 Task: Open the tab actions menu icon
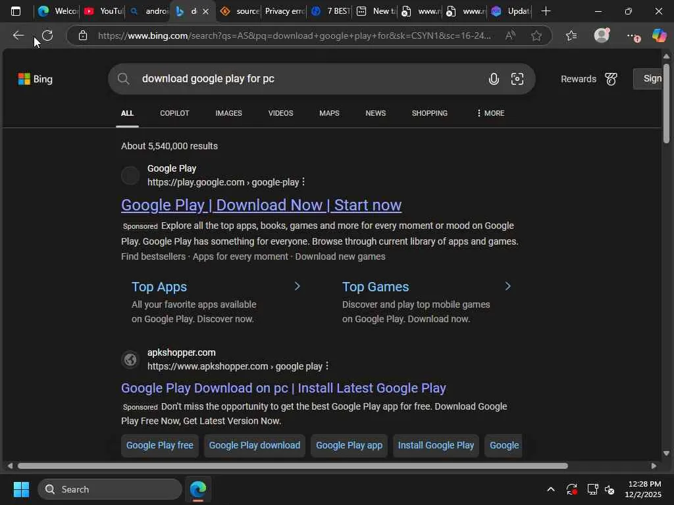click(x=16, y=11)
